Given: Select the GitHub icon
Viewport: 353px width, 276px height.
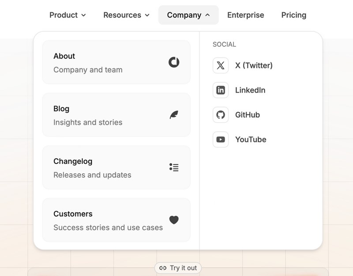Looking at the screenshot, I should click(221, 115).
